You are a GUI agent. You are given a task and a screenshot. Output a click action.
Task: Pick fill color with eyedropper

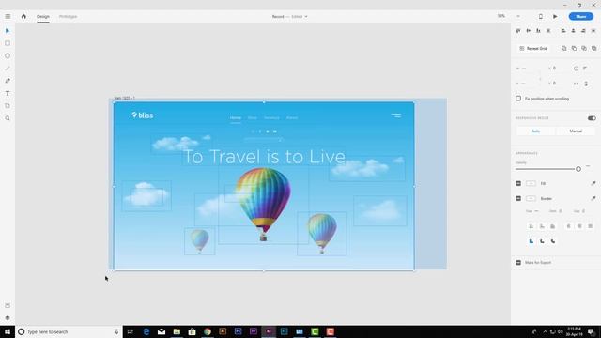click(593, 184)
